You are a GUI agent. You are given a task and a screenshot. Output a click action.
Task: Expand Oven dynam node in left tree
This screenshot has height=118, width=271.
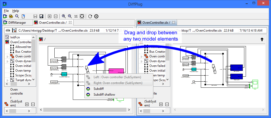coord(7,61)
